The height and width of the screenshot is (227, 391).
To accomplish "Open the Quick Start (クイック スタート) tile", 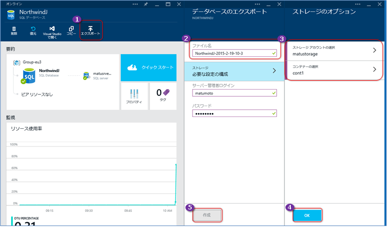I will [149, 68].
